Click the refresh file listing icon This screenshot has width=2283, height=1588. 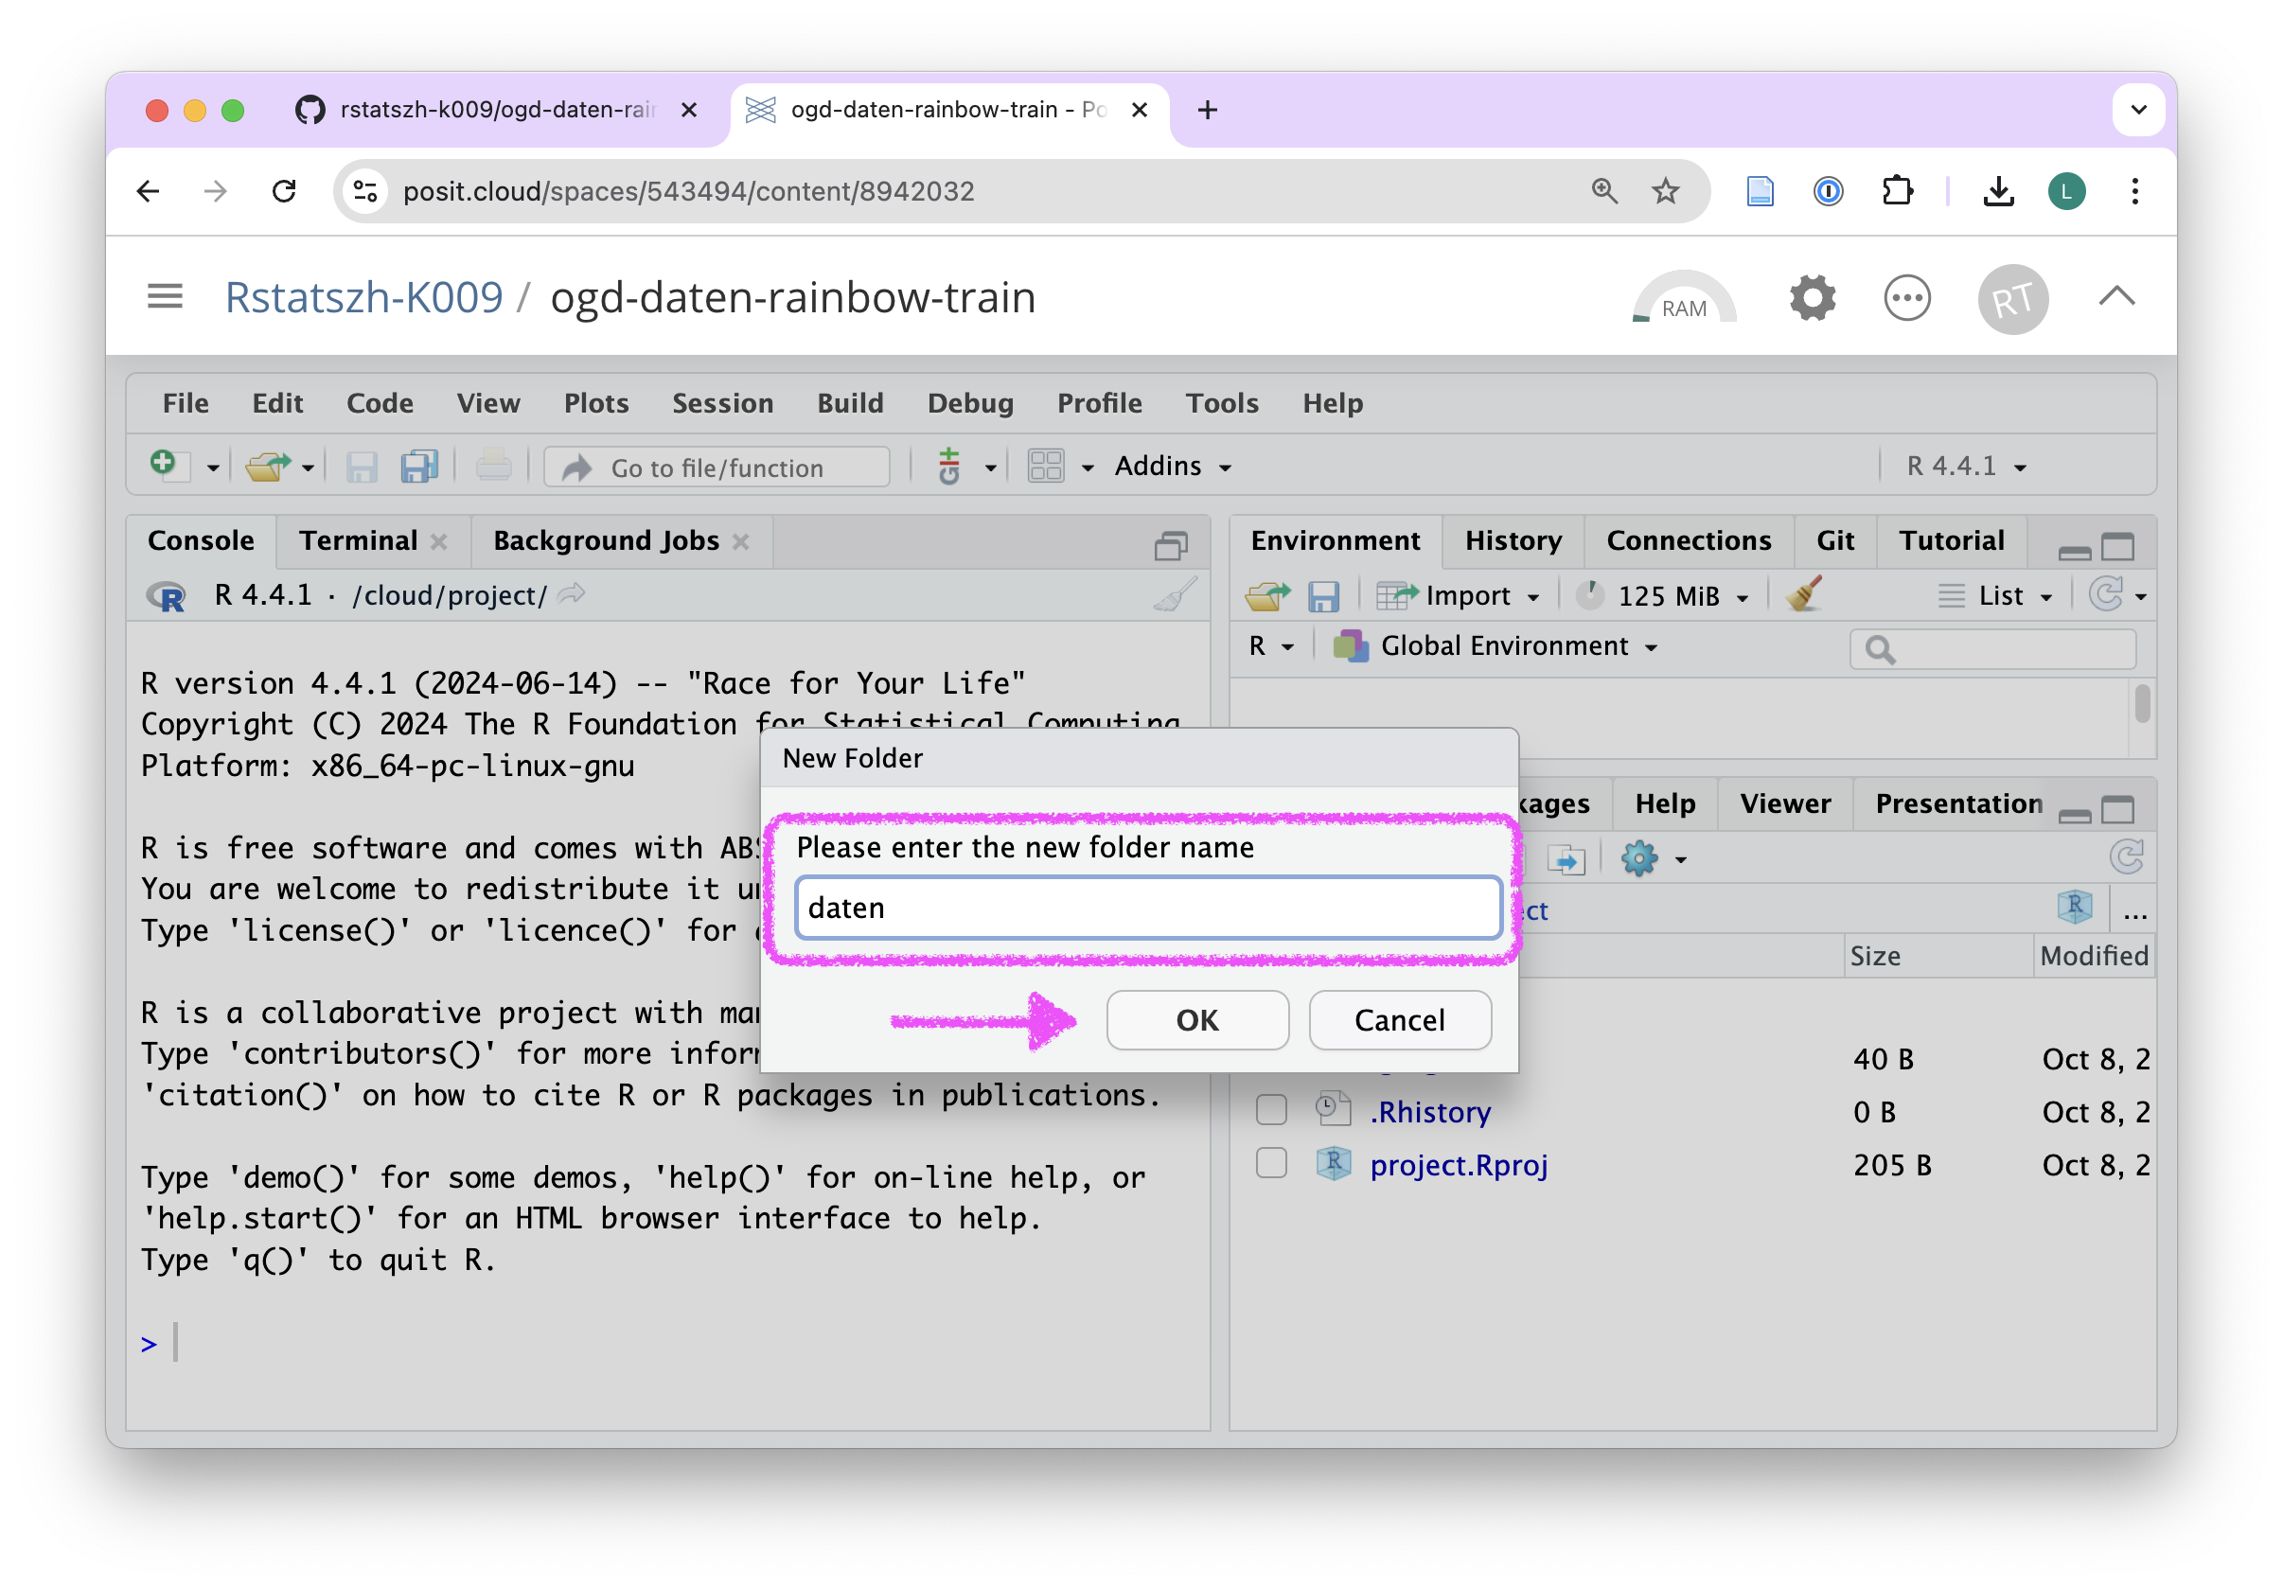[2126, 857]
